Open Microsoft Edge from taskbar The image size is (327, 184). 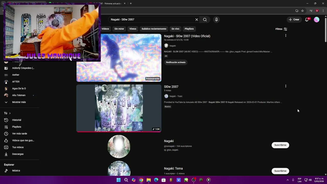(x=156, y=180)
